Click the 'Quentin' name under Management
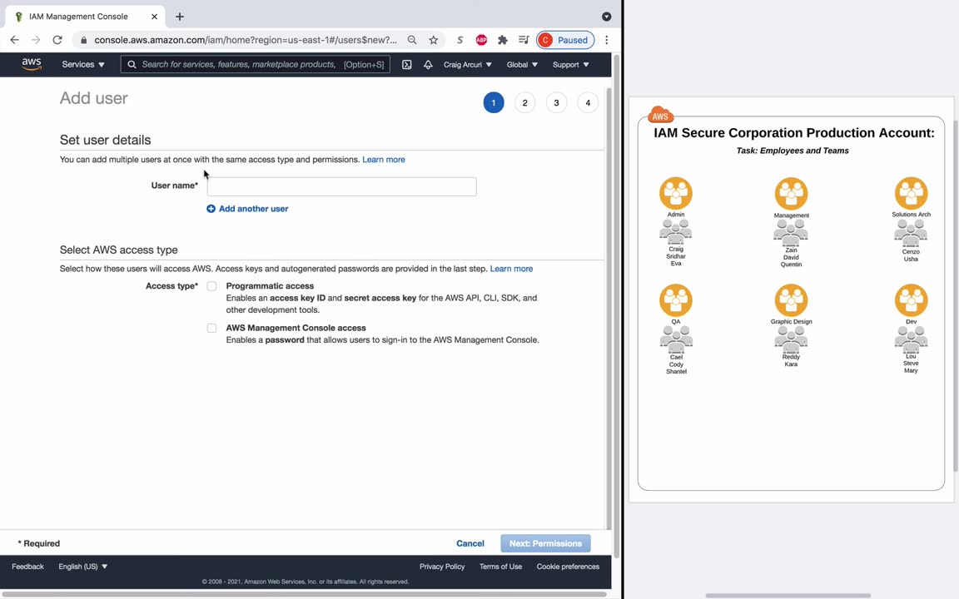 point(791,265)
